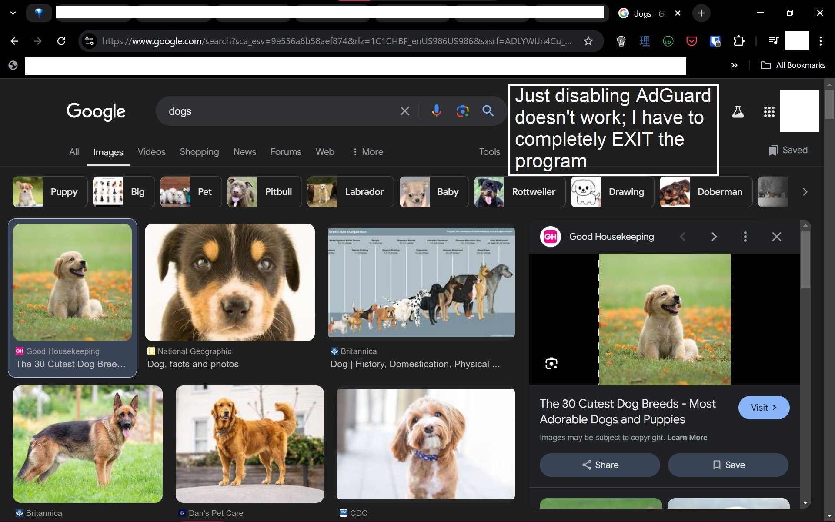
Task: Go forward to the next page
Action: 38,41
